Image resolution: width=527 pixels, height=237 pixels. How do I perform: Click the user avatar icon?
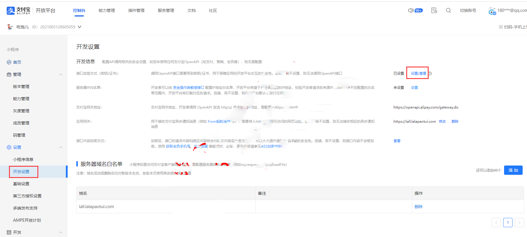[x=492, y=11]
